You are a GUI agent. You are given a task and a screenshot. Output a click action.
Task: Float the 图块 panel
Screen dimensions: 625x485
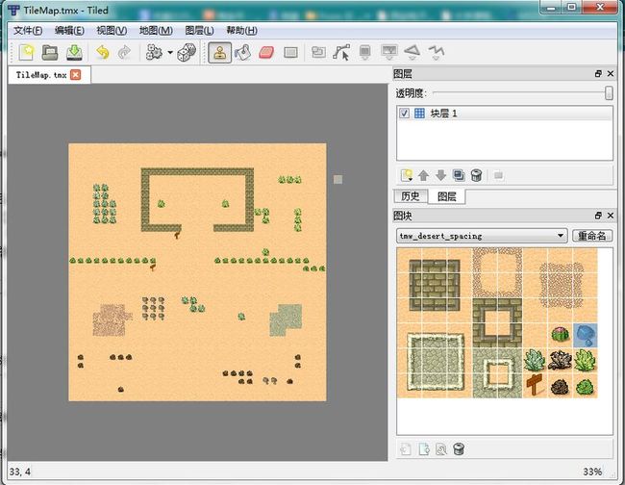point(598,216)
